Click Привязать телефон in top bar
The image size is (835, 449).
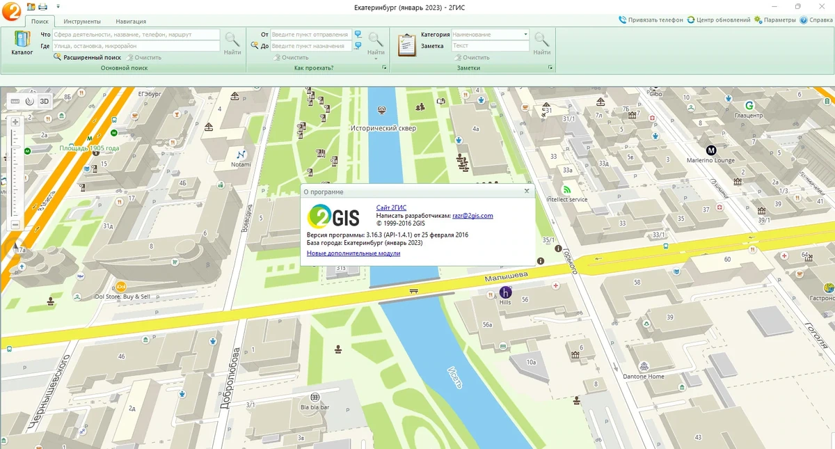pos(651,20)
